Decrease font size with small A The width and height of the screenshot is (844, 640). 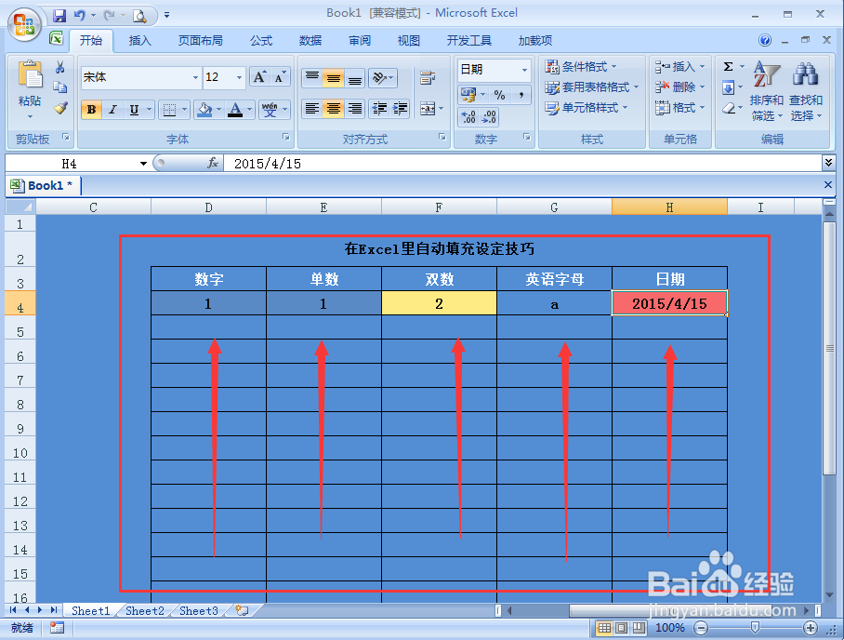pyautogui.click(x=280, y=77)
